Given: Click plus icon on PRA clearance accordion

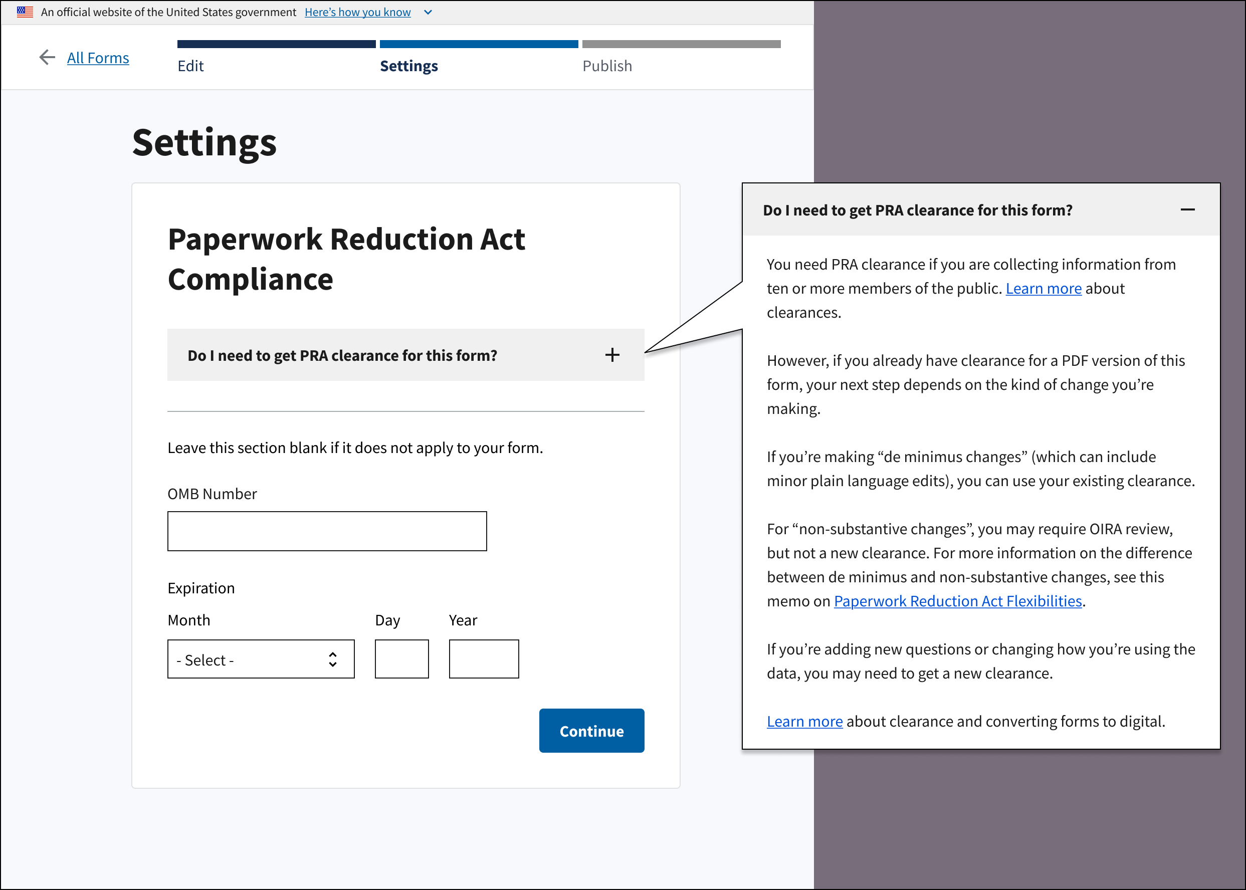Looking at the screenshot, I should (x=612, y=355).
